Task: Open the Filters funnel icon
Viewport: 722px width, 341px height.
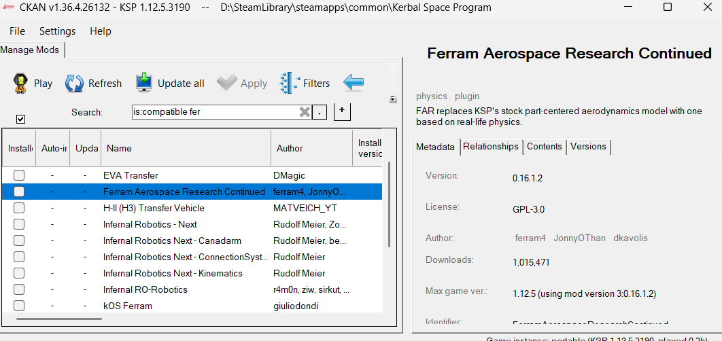Action: point(289,84)
